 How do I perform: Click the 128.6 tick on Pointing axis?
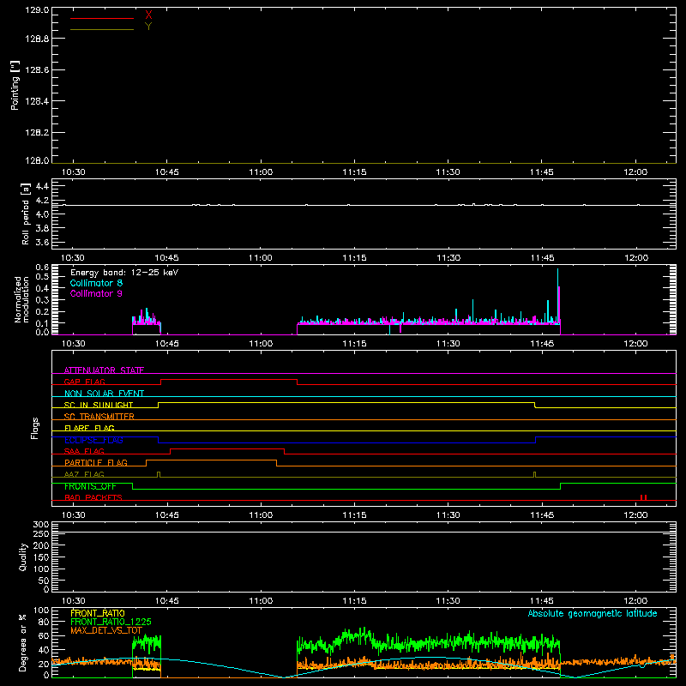[x=37, y=70]
